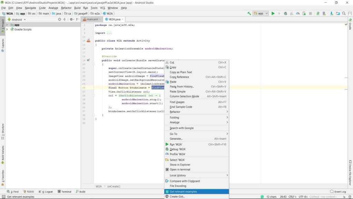Open the Terminal tool window
Viewport: 353px width, 199px height.
coord(64,191)
